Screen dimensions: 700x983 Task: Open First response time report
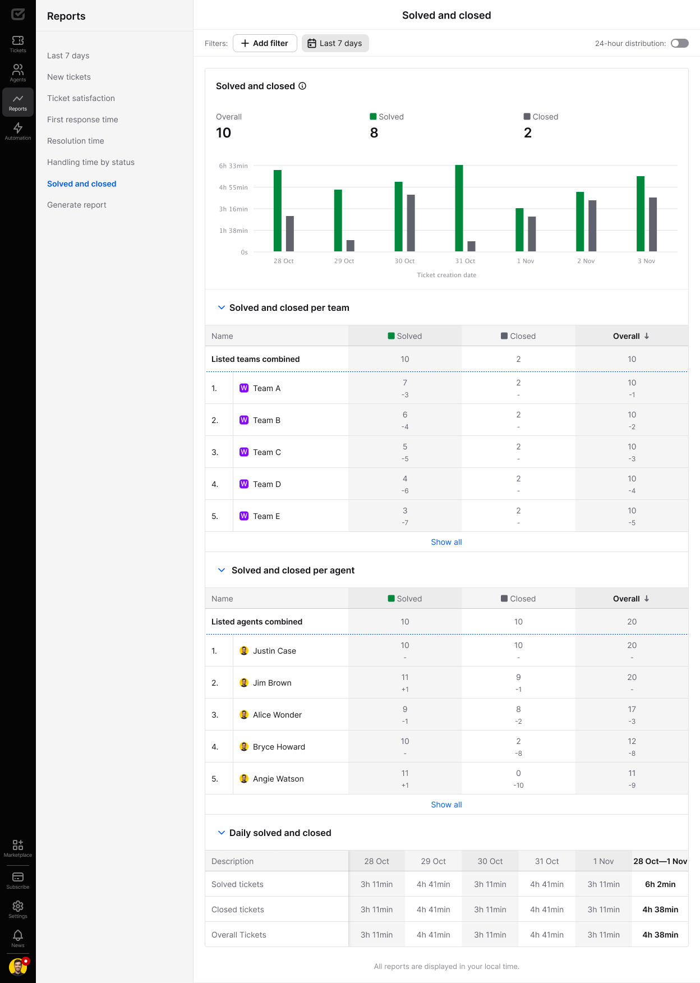coord(82,120)
